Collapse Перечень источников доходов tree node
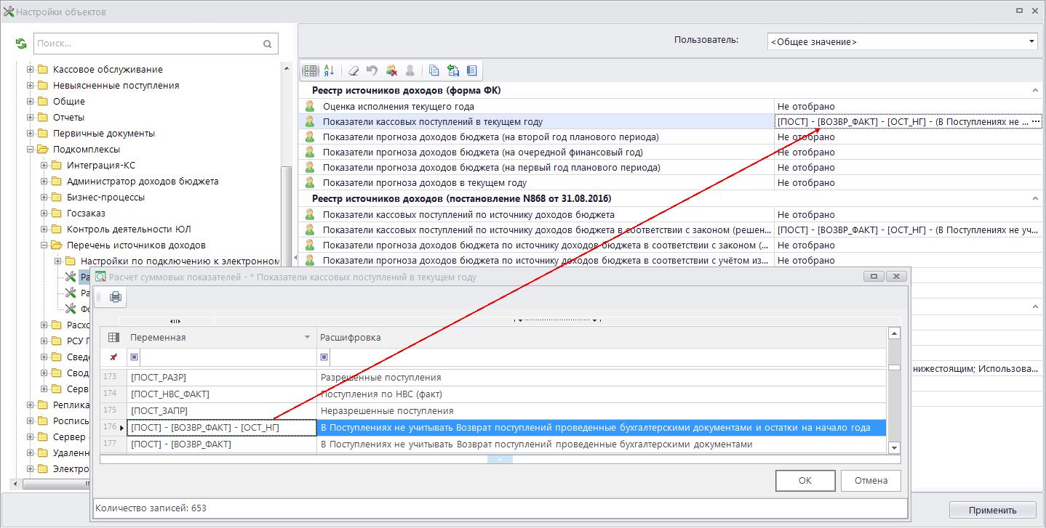This screenshot has height=528, width=1046. [x=44, y=245]
